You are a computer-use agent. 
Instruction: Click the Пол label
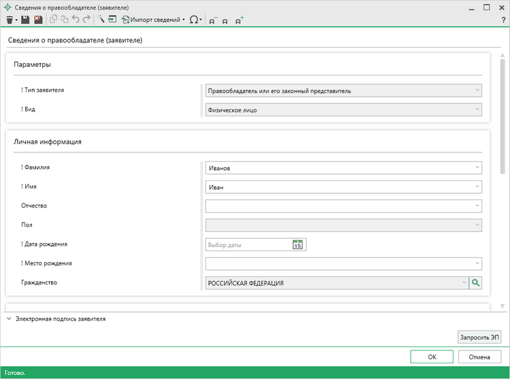(x=27, y=225)
